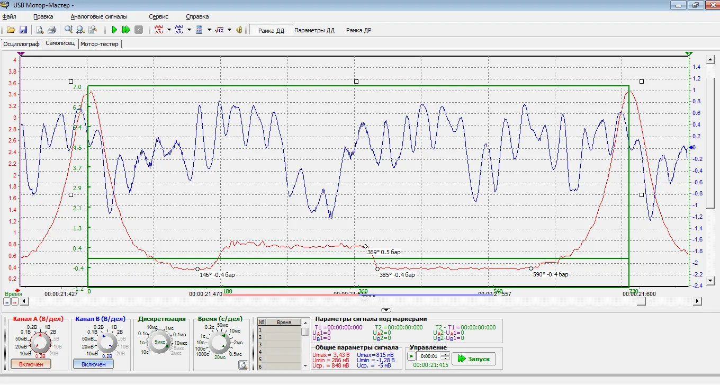Start single run with green play arrow
The image size is (720, 385).
coord(114,30)
